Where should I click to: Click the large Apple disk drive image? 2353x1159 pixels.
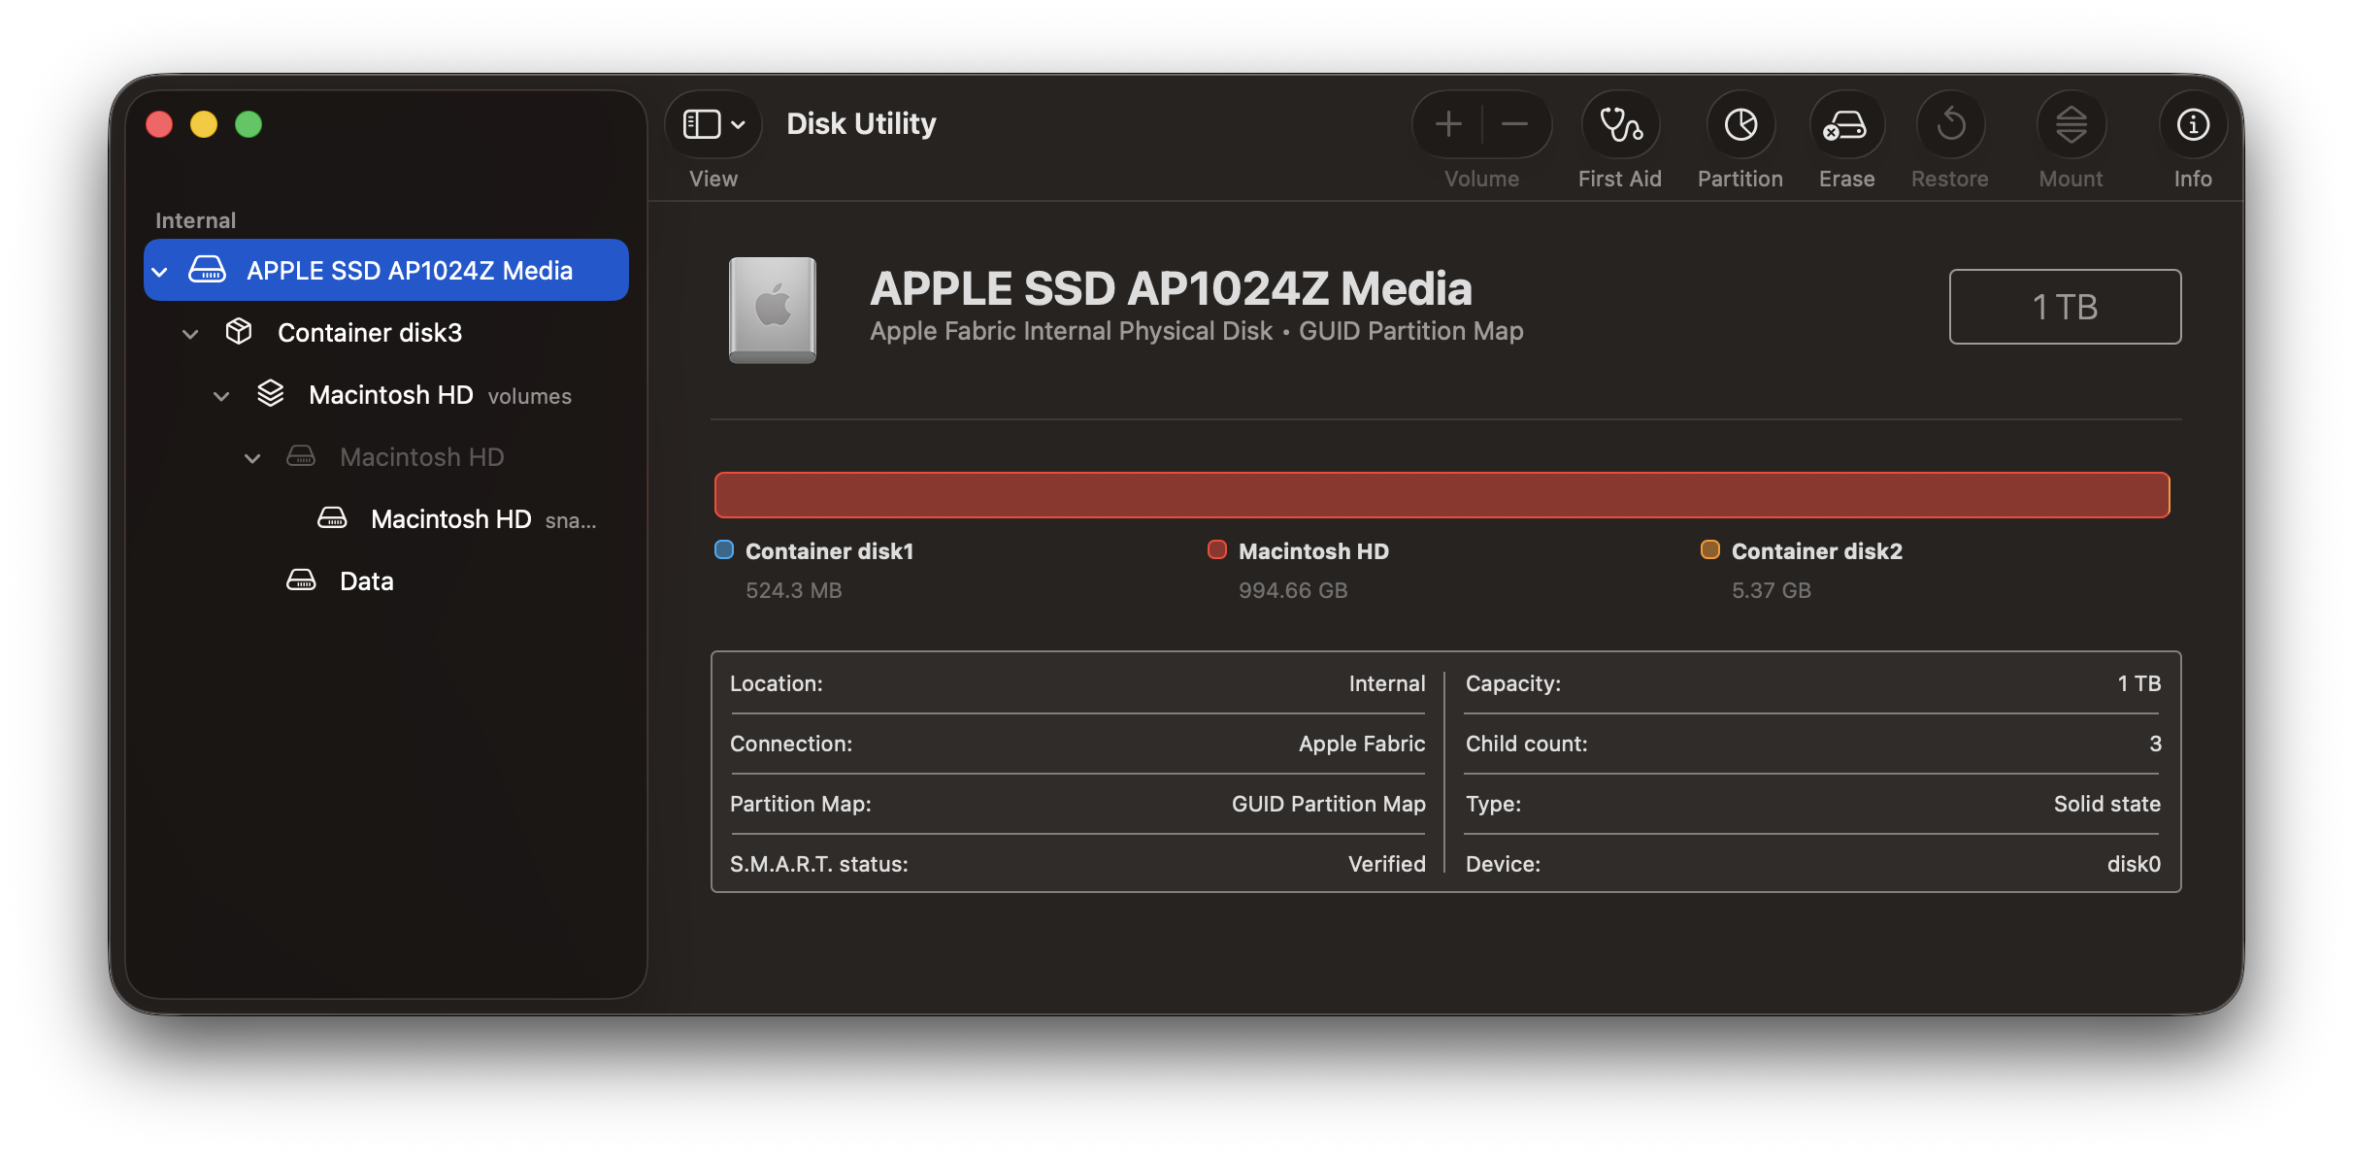(773, 310)
